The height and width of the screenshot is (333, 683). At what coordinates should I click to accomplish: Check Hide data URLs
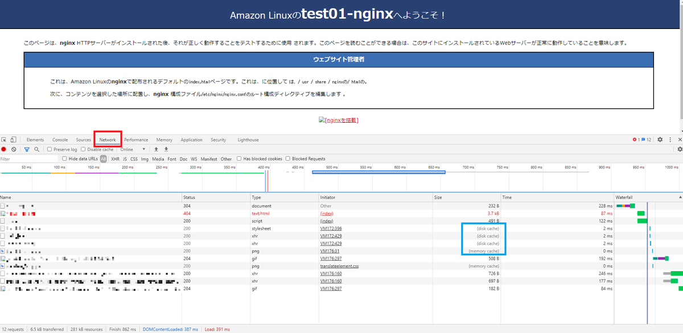click(x=64, y=159)
